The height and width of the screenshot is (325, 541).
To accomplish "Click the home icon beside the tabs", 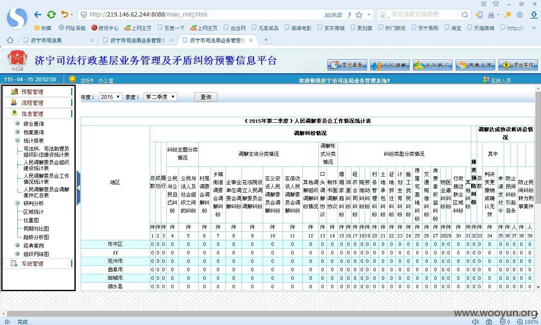I will pos(10,40).
